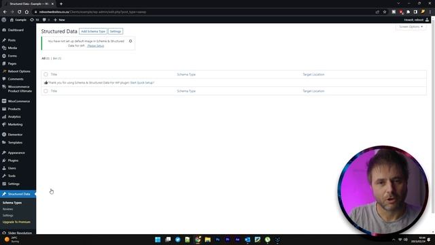The image size is (435, 245).
Task: Click the browser home button
Action: click(x=27, y=12)
